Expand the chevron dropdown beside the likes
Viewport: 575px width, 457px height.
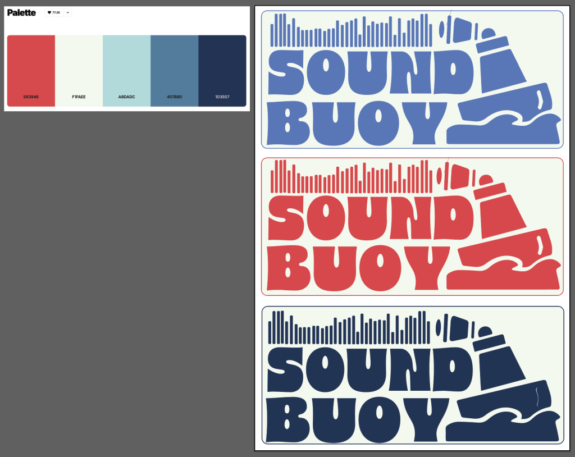point(67,12)
